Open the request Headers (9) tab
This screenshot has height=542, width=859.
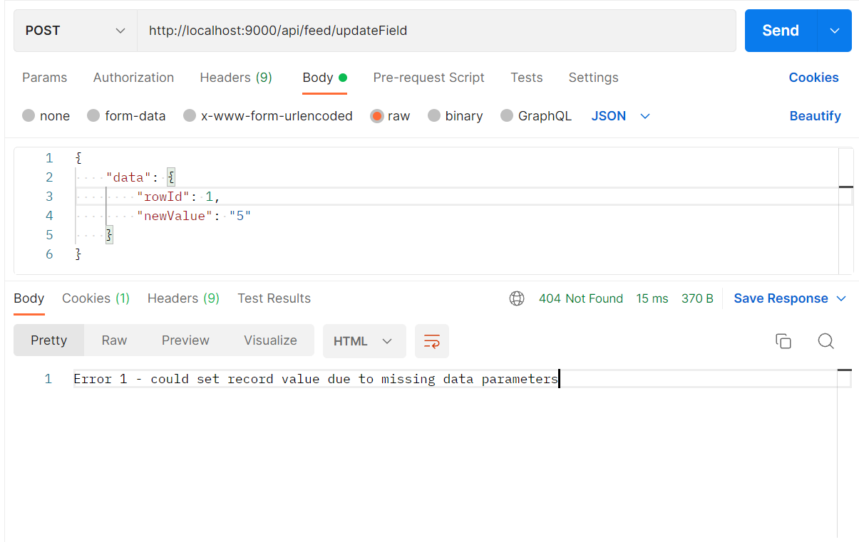point(236,78)
